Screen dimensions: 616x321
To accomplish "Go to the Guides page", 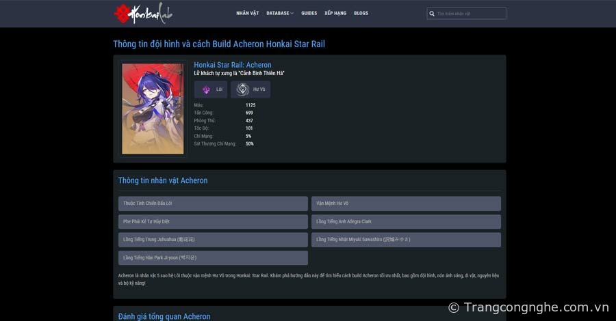I will [x=309, y=13].
